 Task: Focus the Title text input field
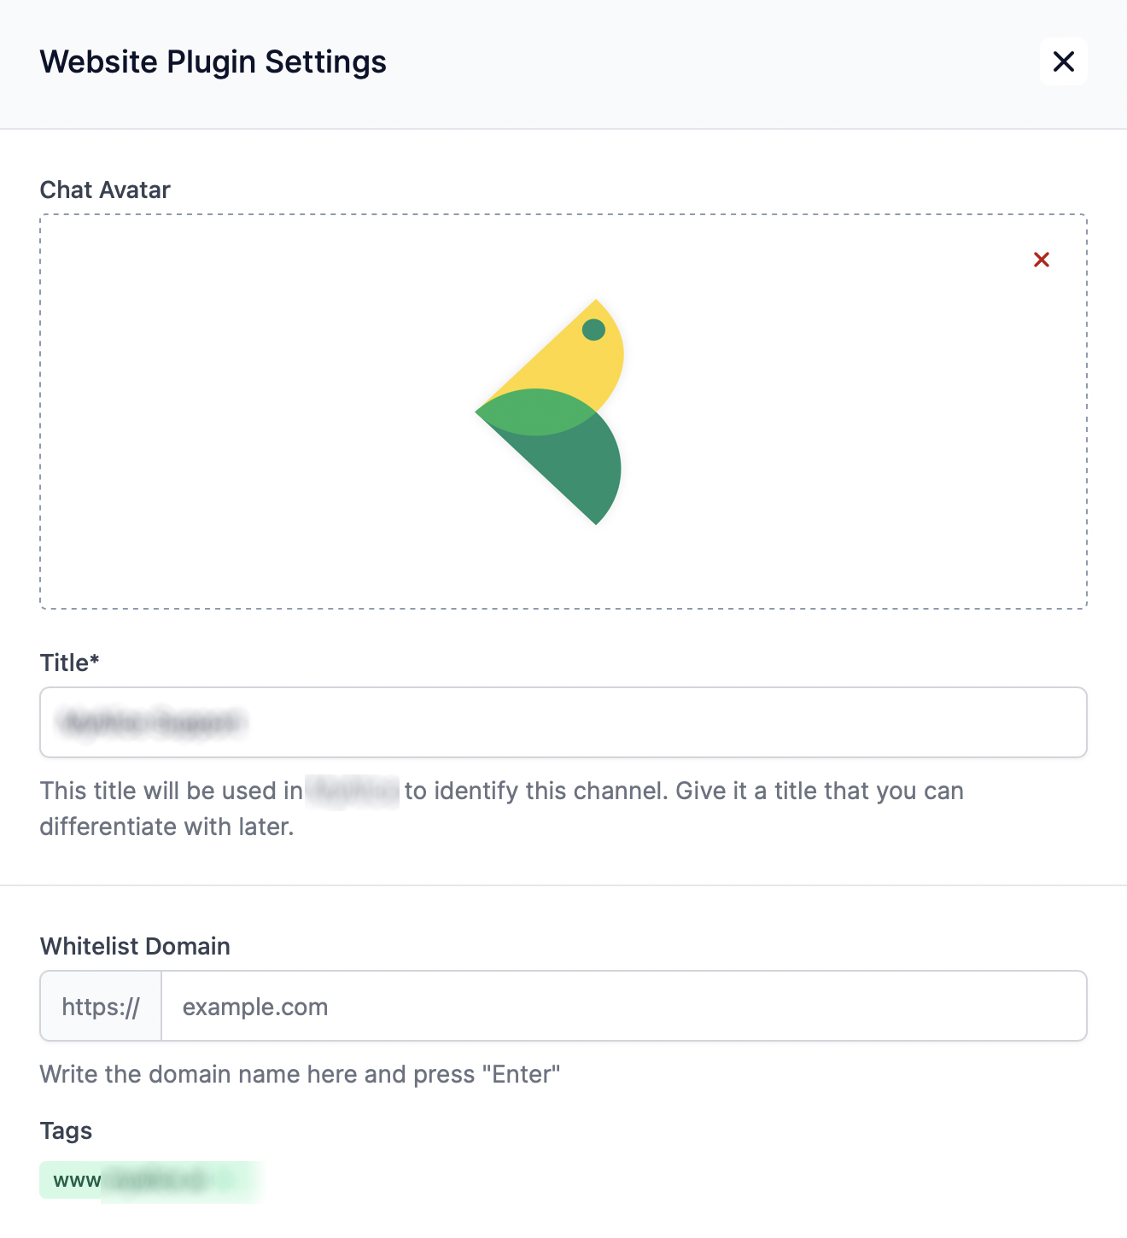click(563, 722)
